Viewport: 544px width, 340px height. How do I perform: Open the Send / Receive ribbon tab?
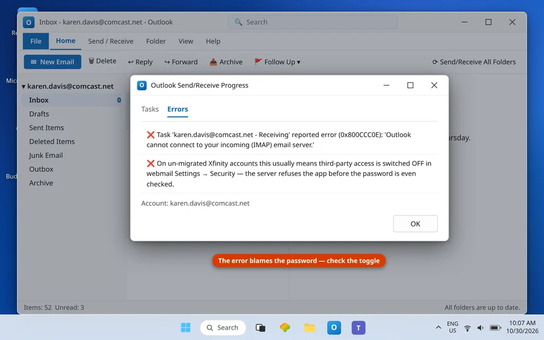coord(110,41)
